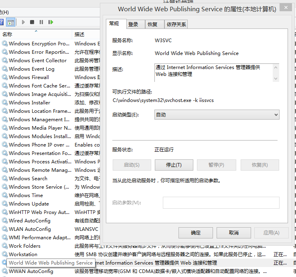
Task: Click the 取消 button
Action: click(234, 233)
